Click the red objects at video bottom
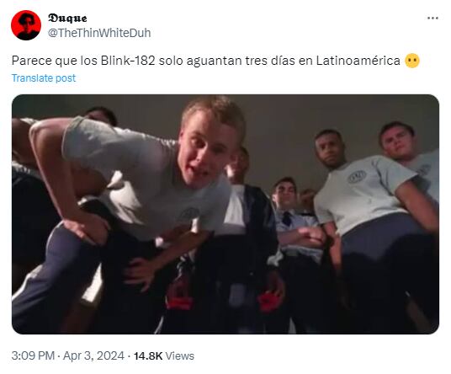Image resolution: width=451 pixels, height=374 pixels. [225, 299]
